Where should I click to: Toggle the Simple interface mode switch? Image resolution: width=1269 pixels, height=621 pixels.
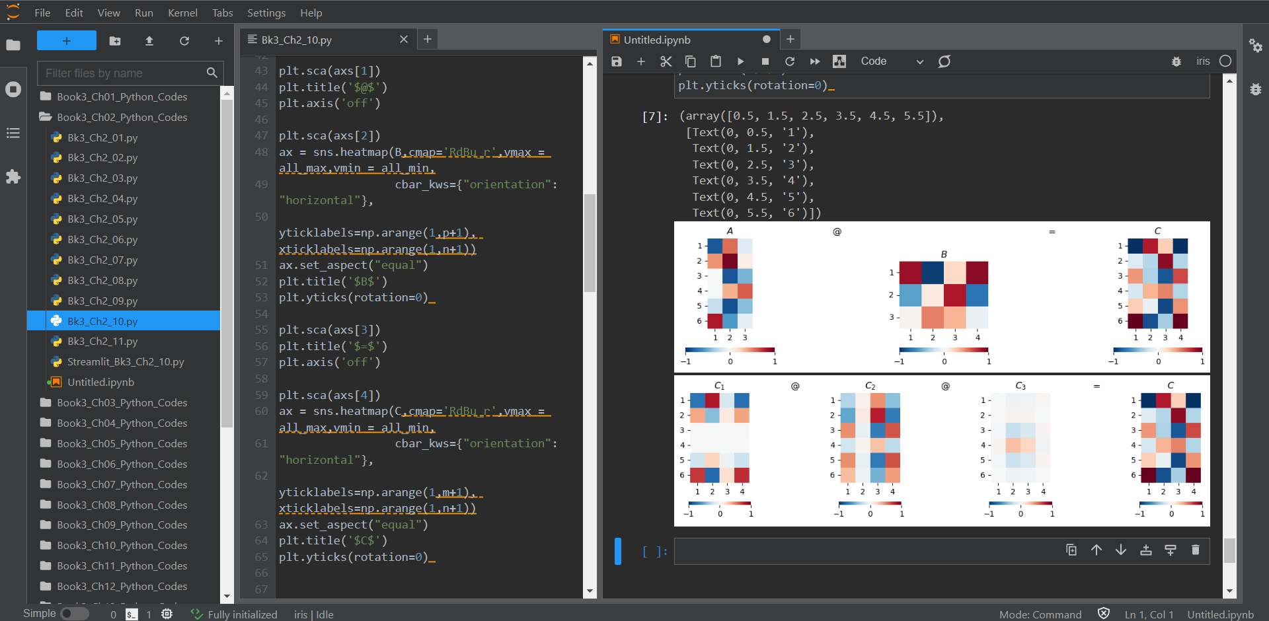coord(75,614)
